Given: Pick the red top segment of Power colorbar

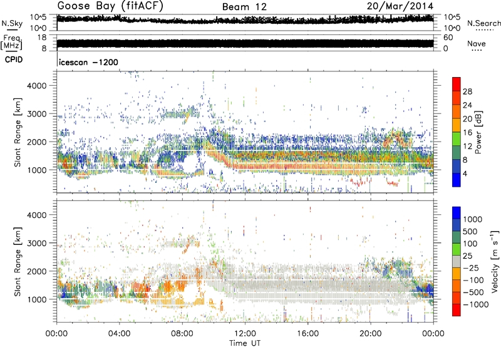Looking at the screenshot, I should point(457,85).
